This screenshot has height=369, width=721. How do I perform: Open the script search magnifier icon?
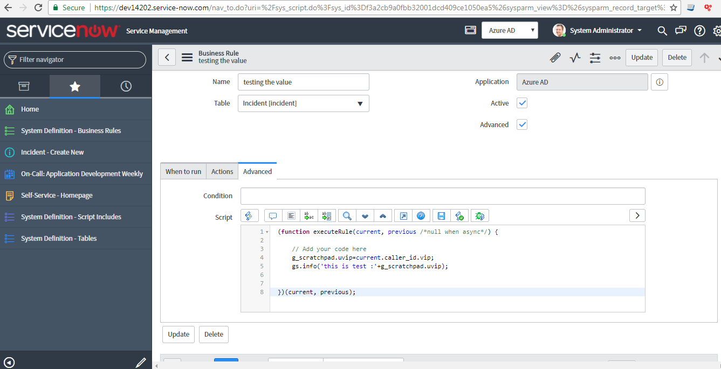[347, 215]
